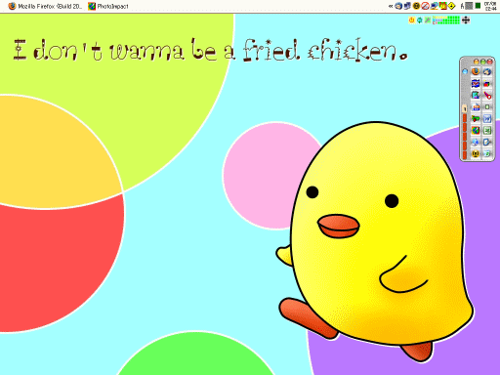Open Microsoft Word from the launcher dock
Viewport: 500px width, 375px height.
pyautogui.click(x=487, y=119)
